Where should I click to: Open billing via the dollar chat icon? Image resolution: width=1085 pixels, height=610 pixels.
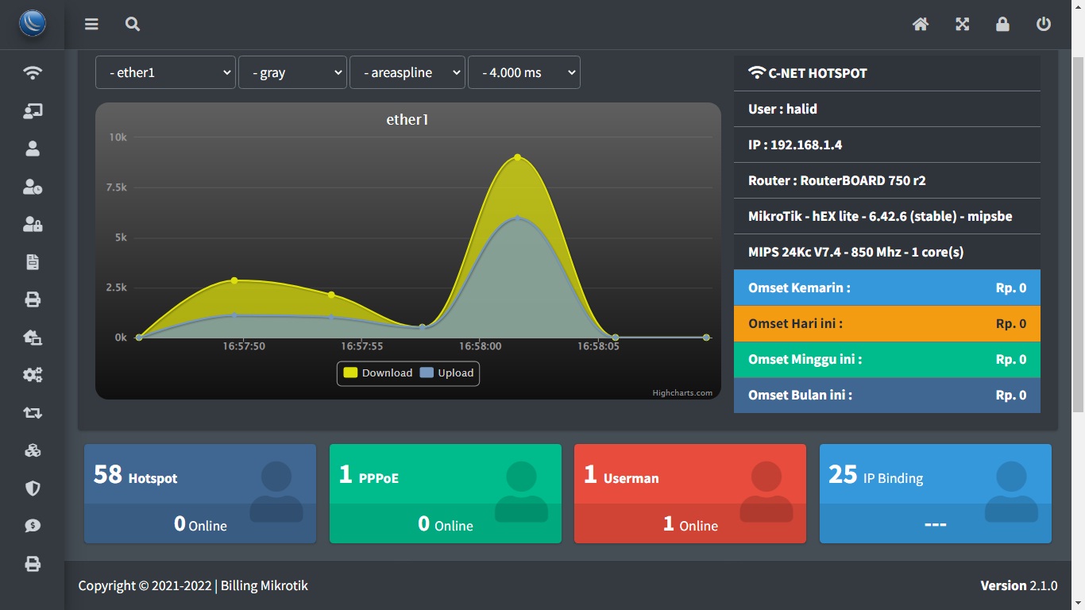[x=33, y=526]
